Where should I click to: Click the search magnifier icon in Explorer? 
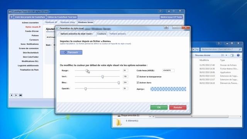coord(240,49)
